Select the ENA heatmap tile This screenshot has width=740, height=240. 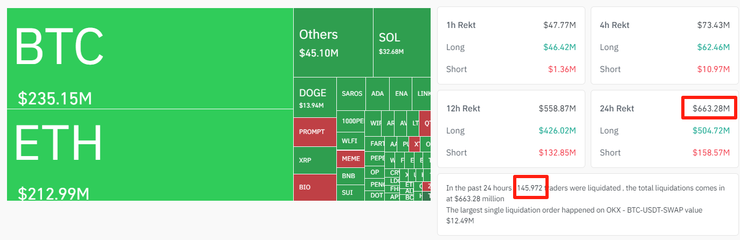tap(402, 94)
